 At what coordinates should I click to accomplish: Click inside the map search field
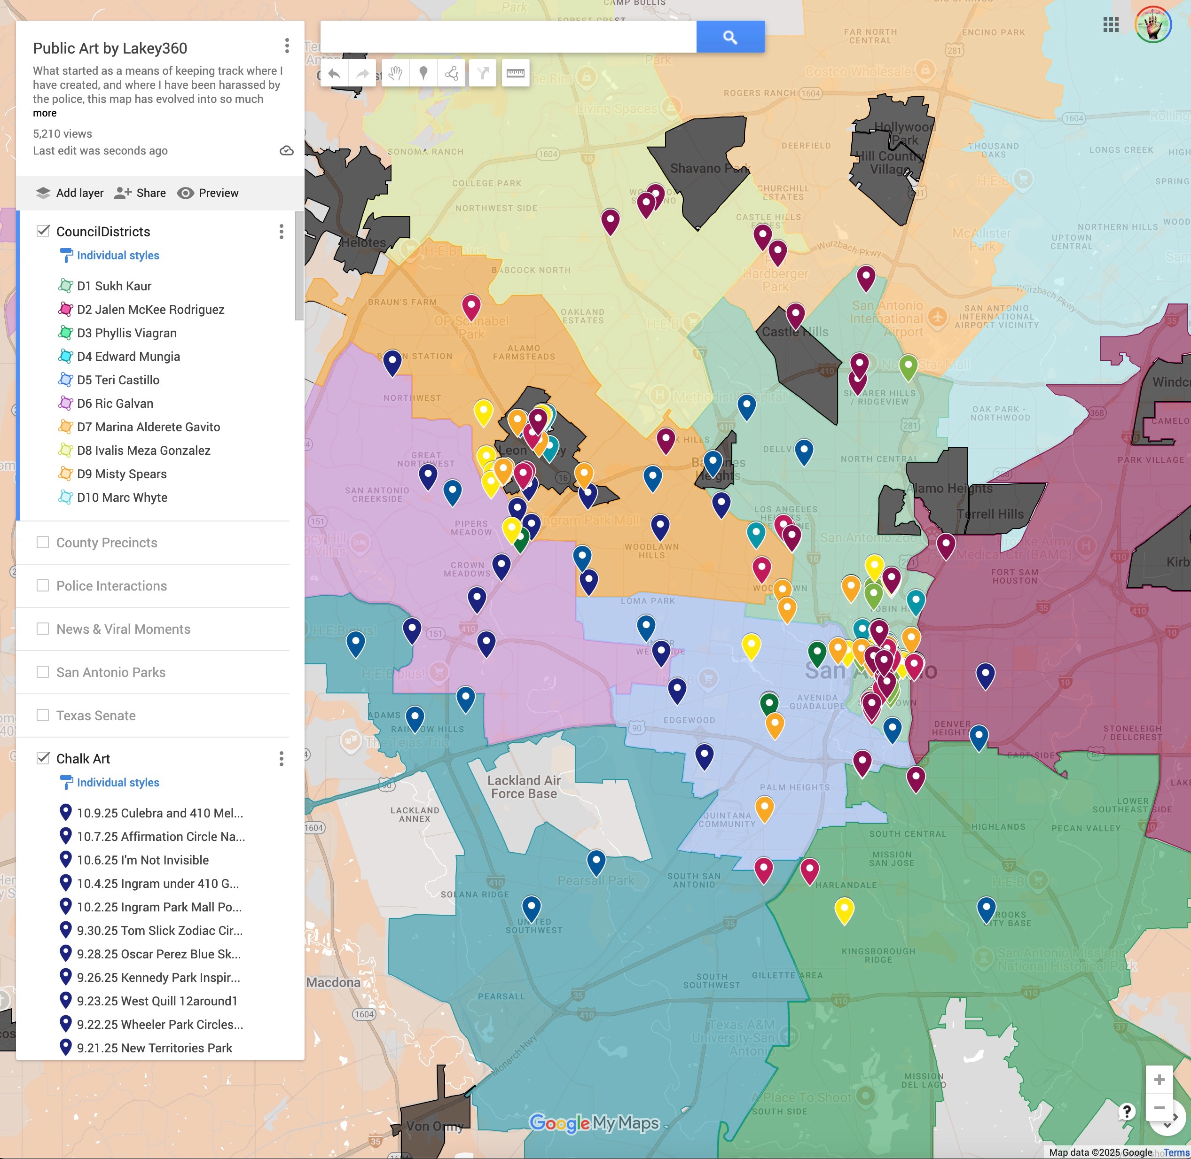(508, 37)
